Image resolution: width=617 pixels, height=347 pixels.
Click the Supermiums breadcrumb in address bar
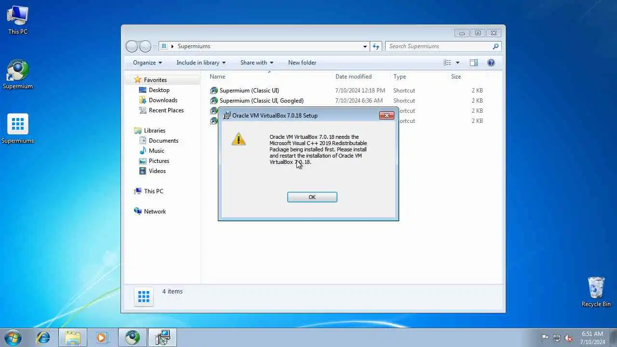coord(194,46)
